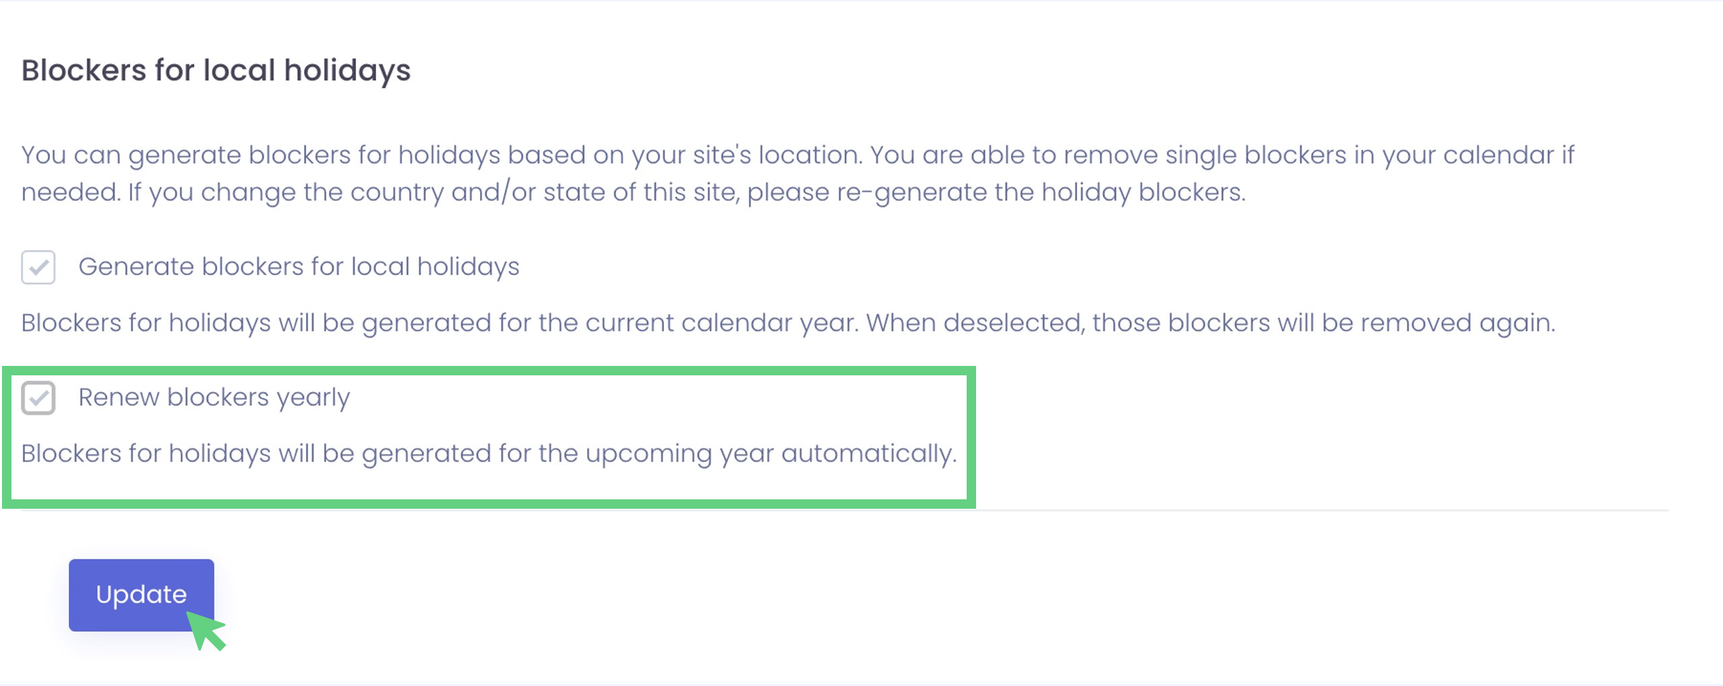Click the 'Generate blockers for local holidays' label
1723x686 pixels.
click(299, 267)
